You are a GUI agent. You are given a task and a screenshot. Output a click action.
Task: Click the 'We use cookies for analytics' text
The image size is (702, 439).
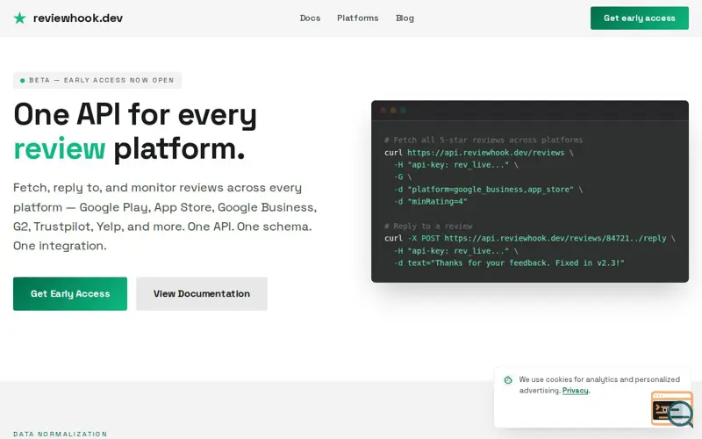click(599, 385)
